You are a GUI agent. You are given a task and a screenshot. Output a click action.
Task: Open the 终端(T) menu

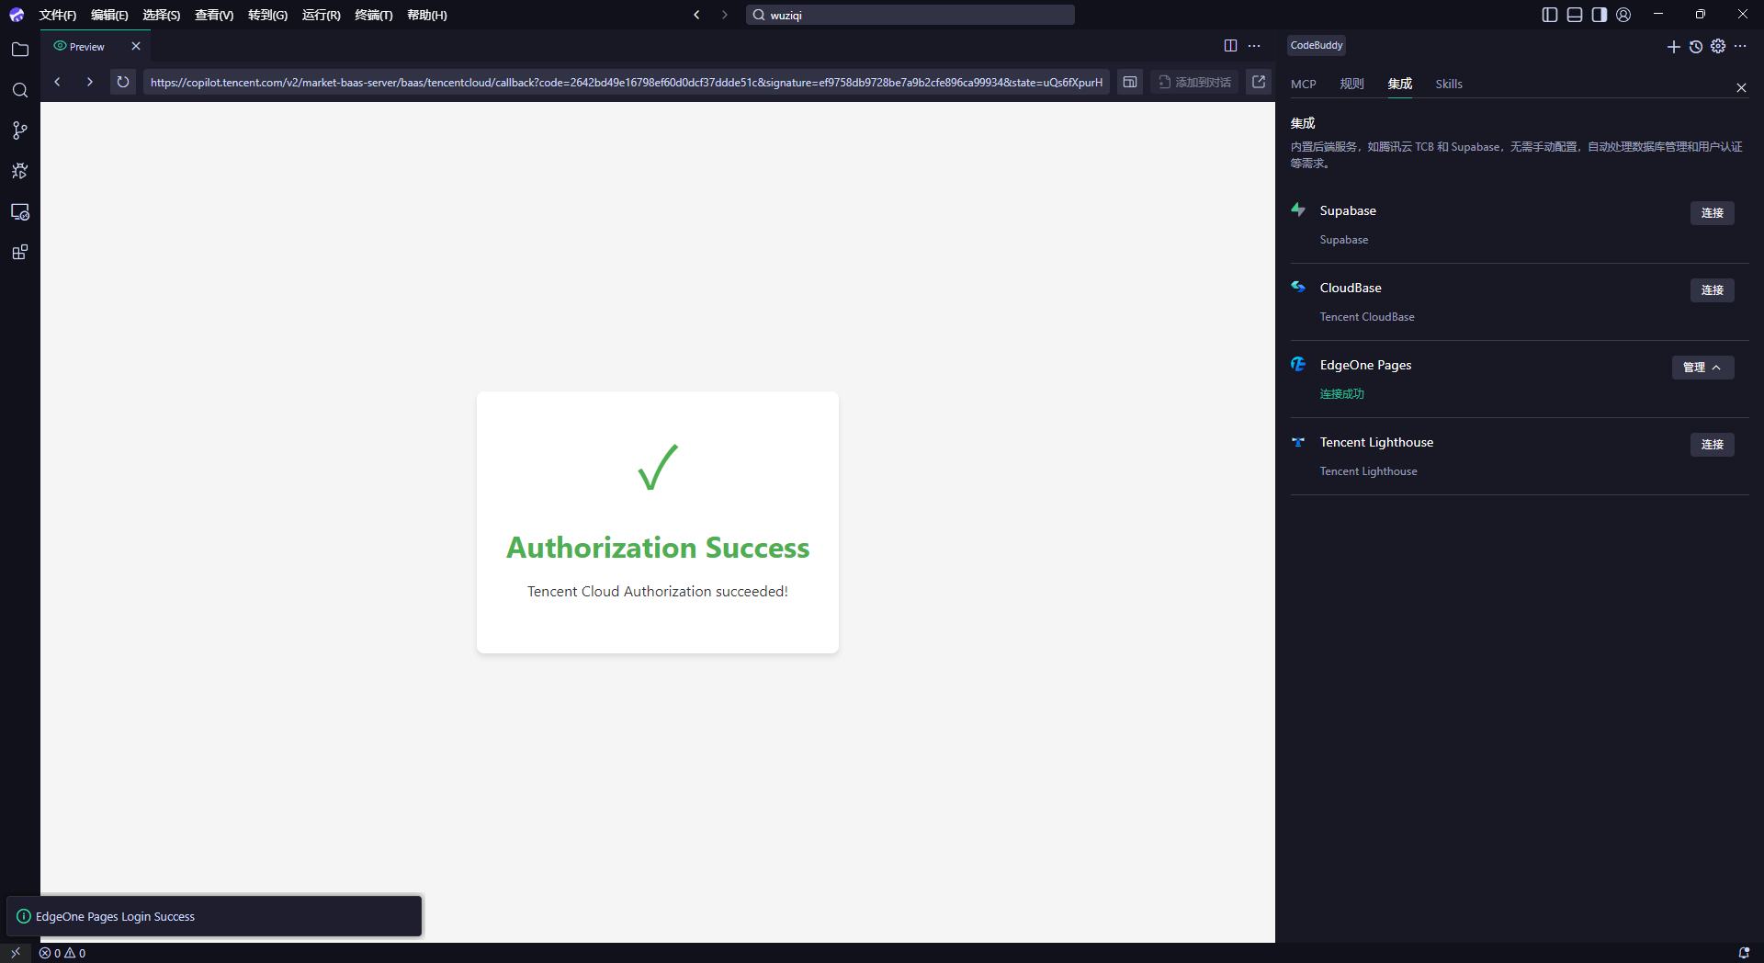[x=373, y=15]
